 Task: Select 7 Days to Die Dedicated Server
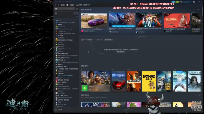pos(67,33)
